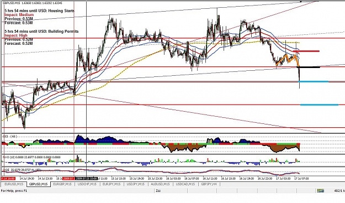Select the lower light-blue target segment

319,105
